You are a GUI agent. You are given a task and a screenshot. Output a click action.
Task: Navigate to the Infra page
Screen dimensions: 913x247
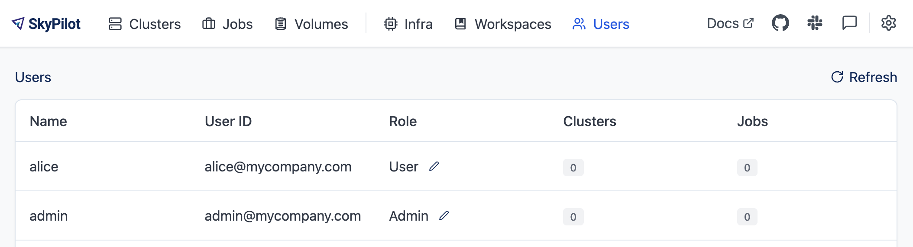pyautogui.click(x=408, y=24)
